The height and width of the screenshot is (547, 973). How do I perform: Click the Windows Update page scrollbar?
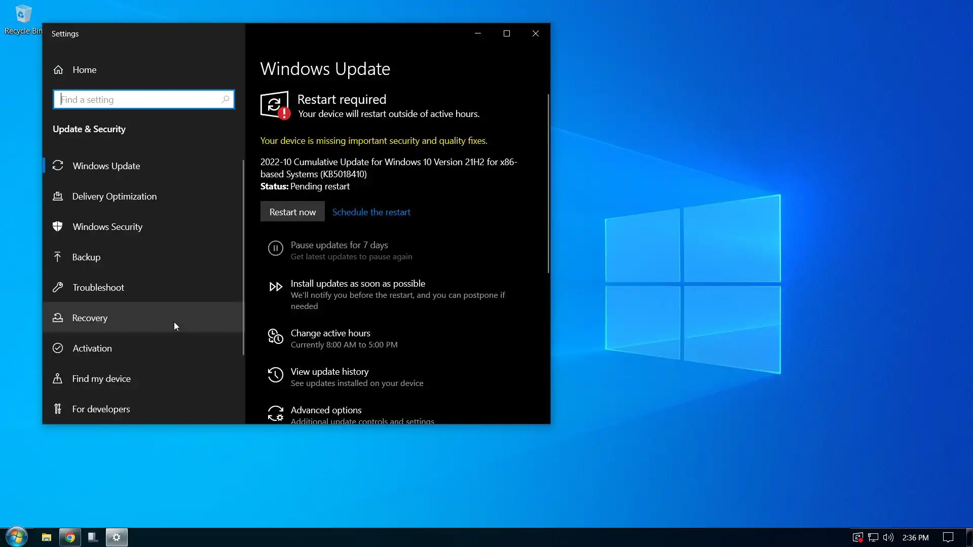coord(548,183)
